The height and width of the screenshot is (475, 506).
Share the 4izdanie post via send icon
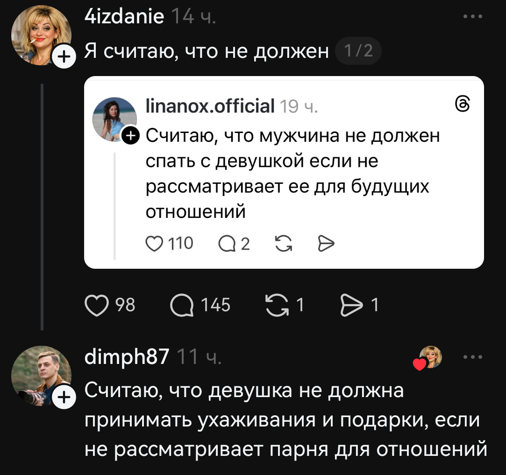pyautogui.click(x=351, y=305)
